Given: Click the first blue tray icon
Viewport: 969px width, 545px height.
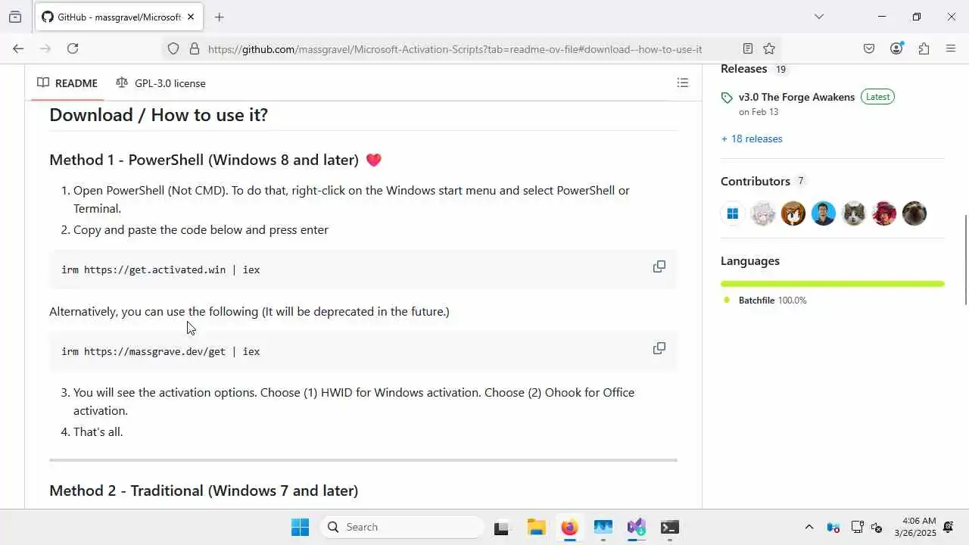Looking at the screenshot, I should tap(833, 527).
